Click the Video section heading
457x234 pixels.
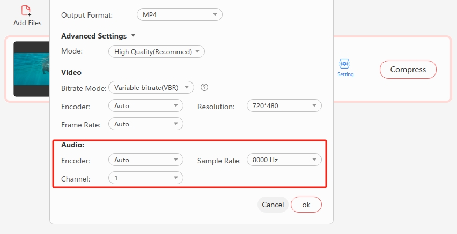click(x=71, y=72)
